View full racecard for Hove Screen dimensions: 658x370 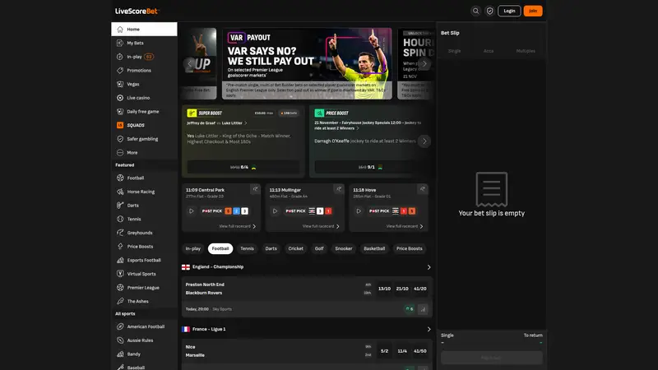tap(405, 227)
